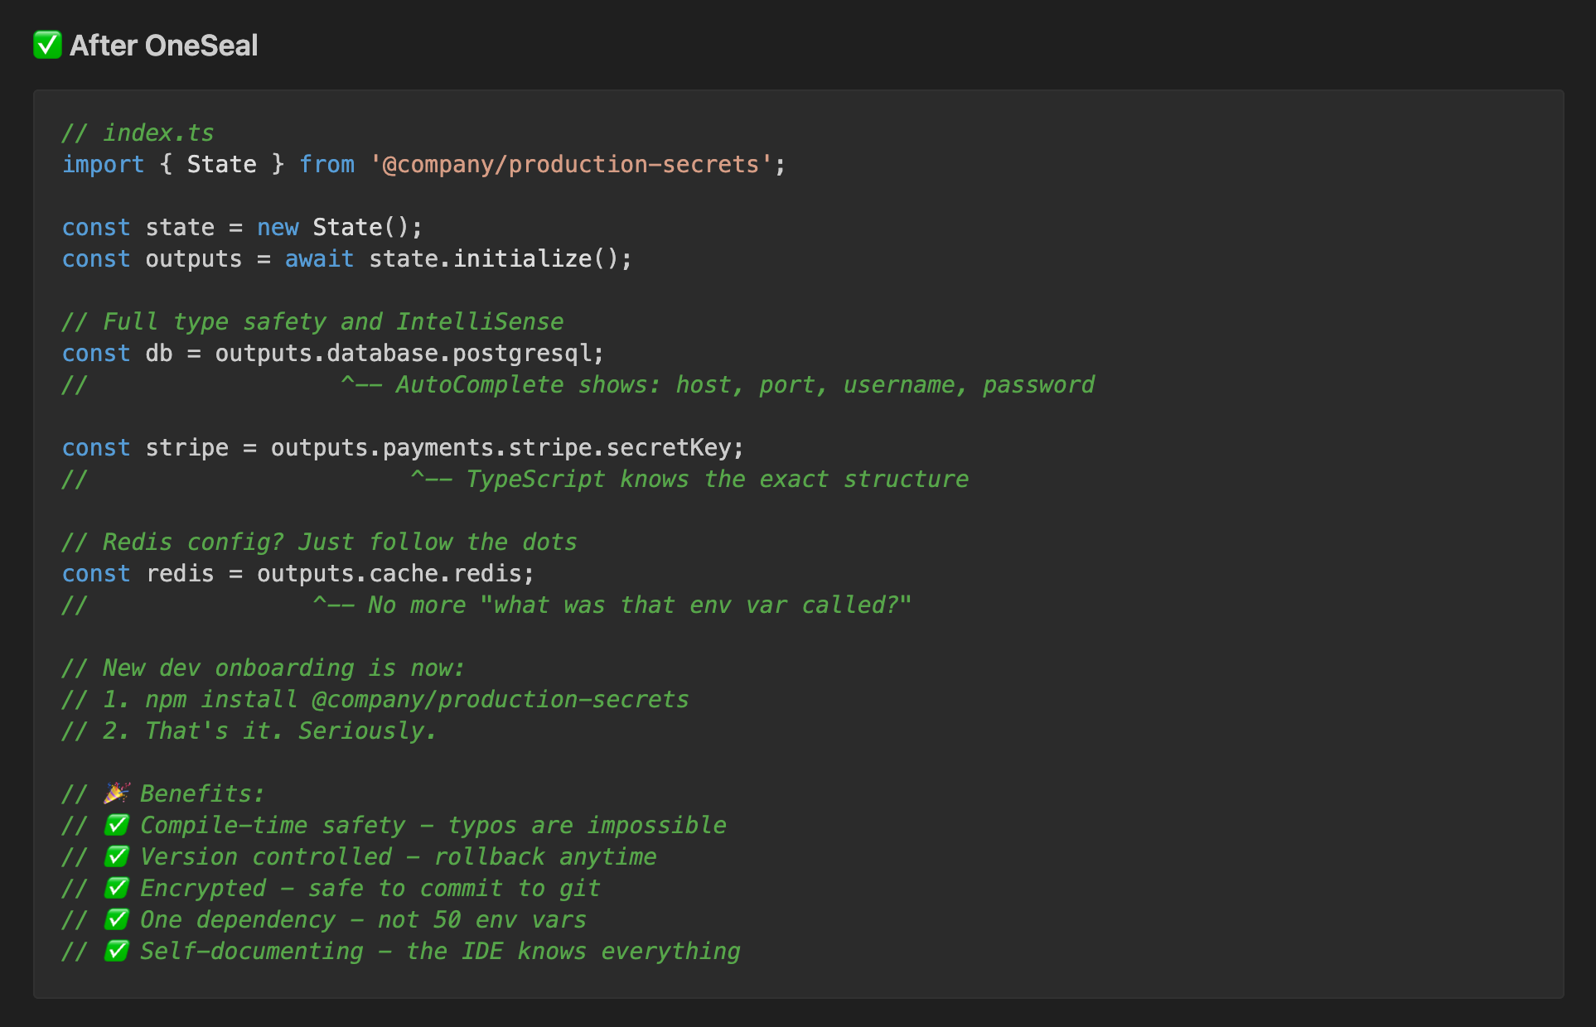This screenshot has width=1596, height=1027.
Task: Click the await keyword
Action: [x=319, y=258]
